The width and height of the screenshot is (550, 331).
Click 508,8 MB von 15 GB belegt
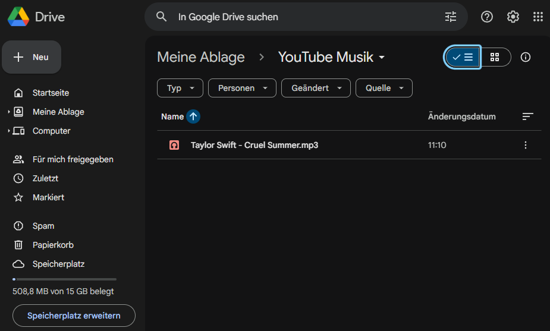(x=63, y=291)
